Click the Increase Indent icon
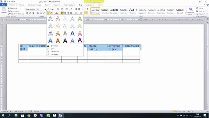The width and height of the screenshot is (209, 118). tap(79, 9)
